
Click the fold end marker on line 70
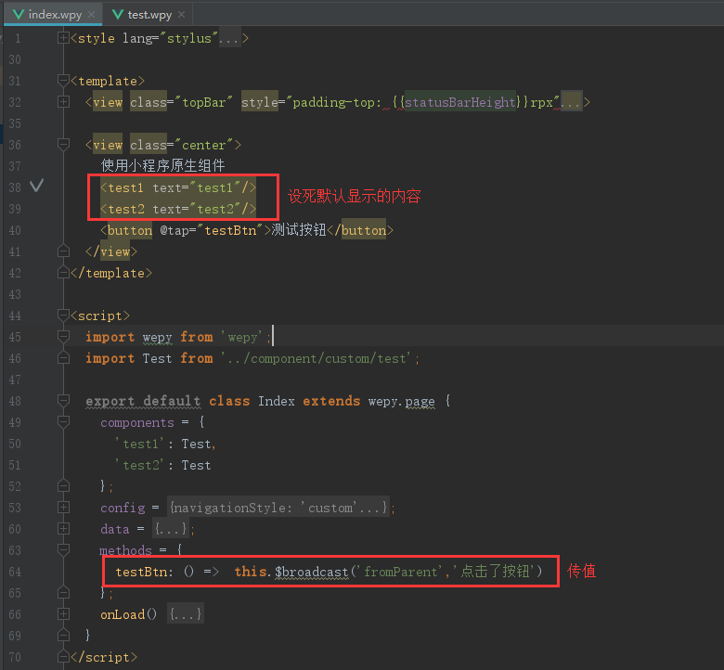coord(63,657)
